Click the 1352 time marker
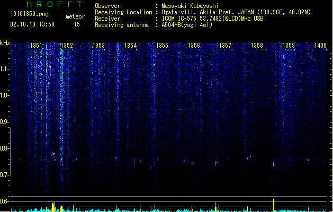 pyautogui.click(x=67, y=46)
